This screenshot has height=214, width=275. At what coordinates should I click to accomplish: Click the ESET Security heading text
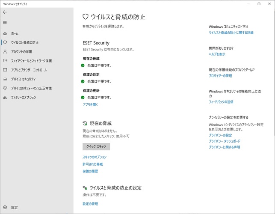tap(96, 43)
